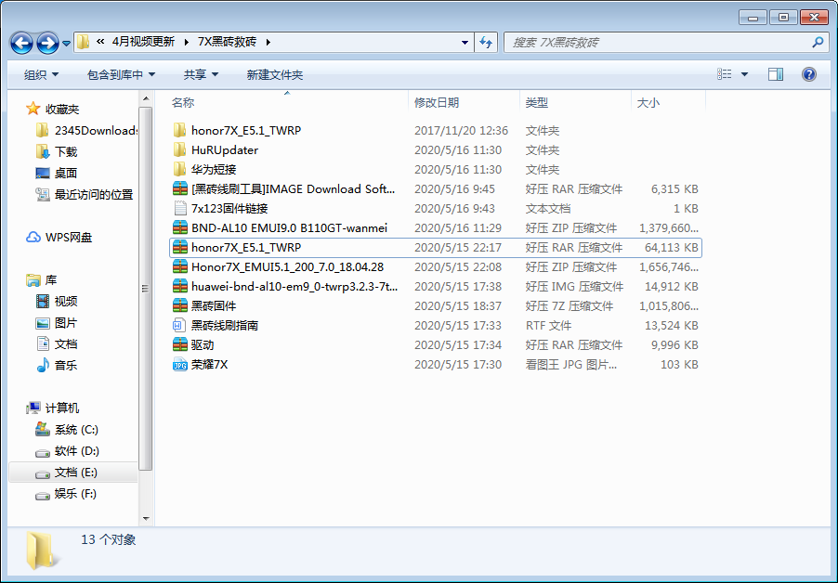Open Help with the question mark icon
Image resolution: width=838 pixels, height=583 pixels.
[x=809, y=74]
